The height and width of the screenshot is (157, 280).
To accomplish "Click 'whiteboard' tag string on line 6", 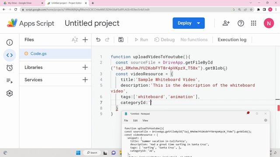I will pos(150,97).
